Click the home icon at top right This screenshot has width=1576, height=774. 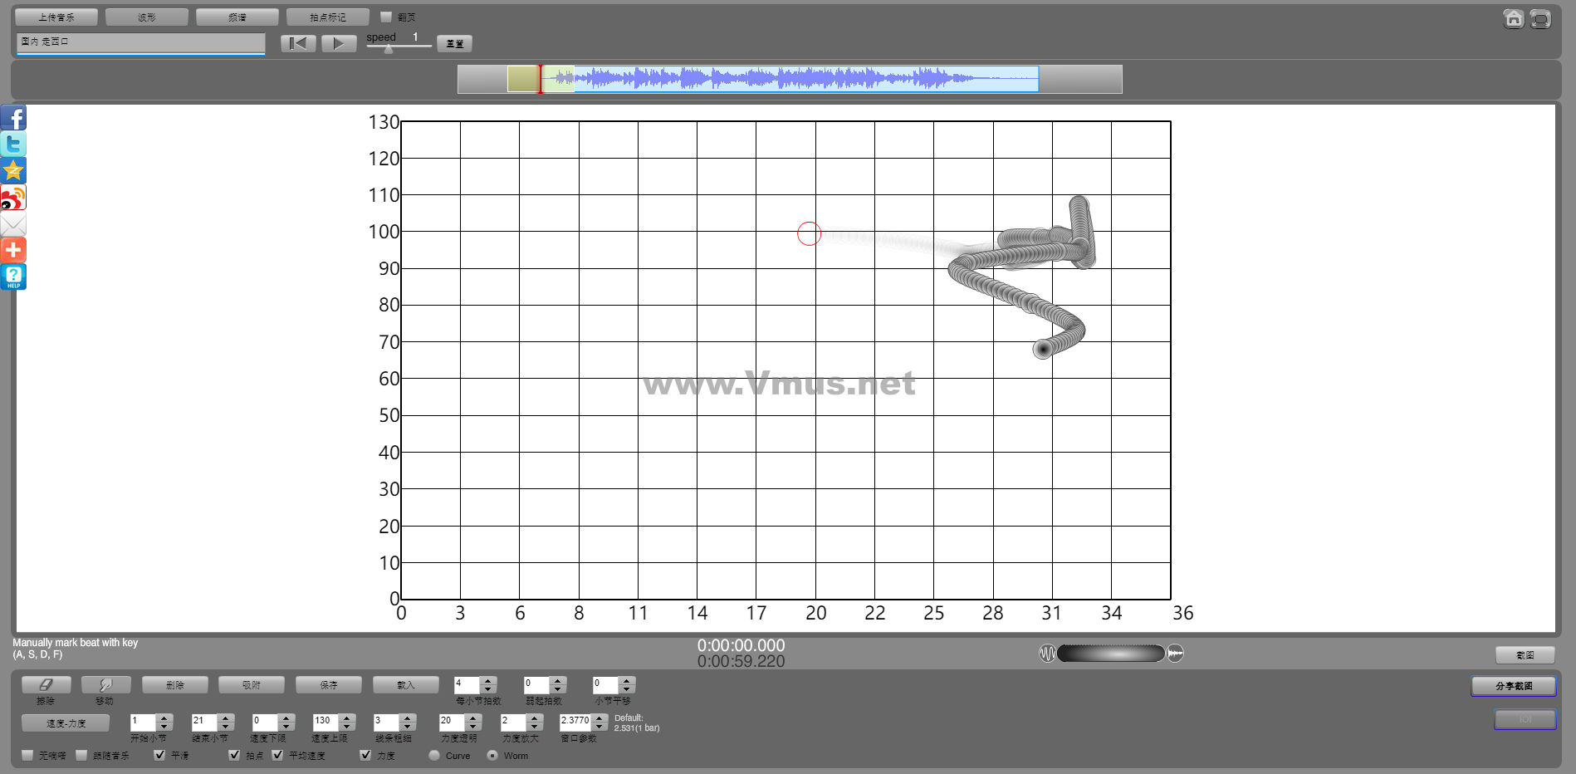(x=1513, y=18)
